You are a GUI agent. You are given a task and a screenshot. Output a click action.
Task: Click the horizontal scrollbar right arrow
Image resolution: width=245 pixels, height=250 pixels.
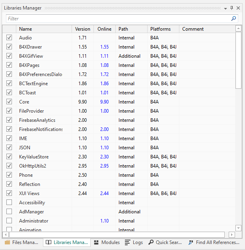232,234
